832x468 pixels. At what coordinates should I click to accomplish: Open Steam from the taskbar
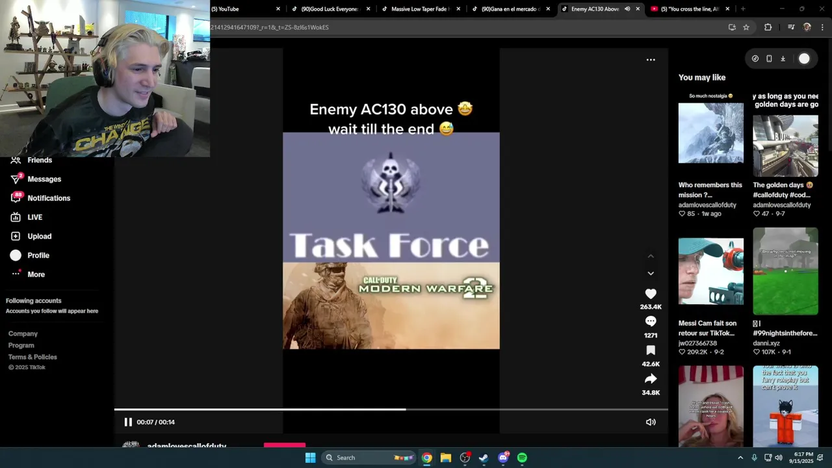point(484,458)
